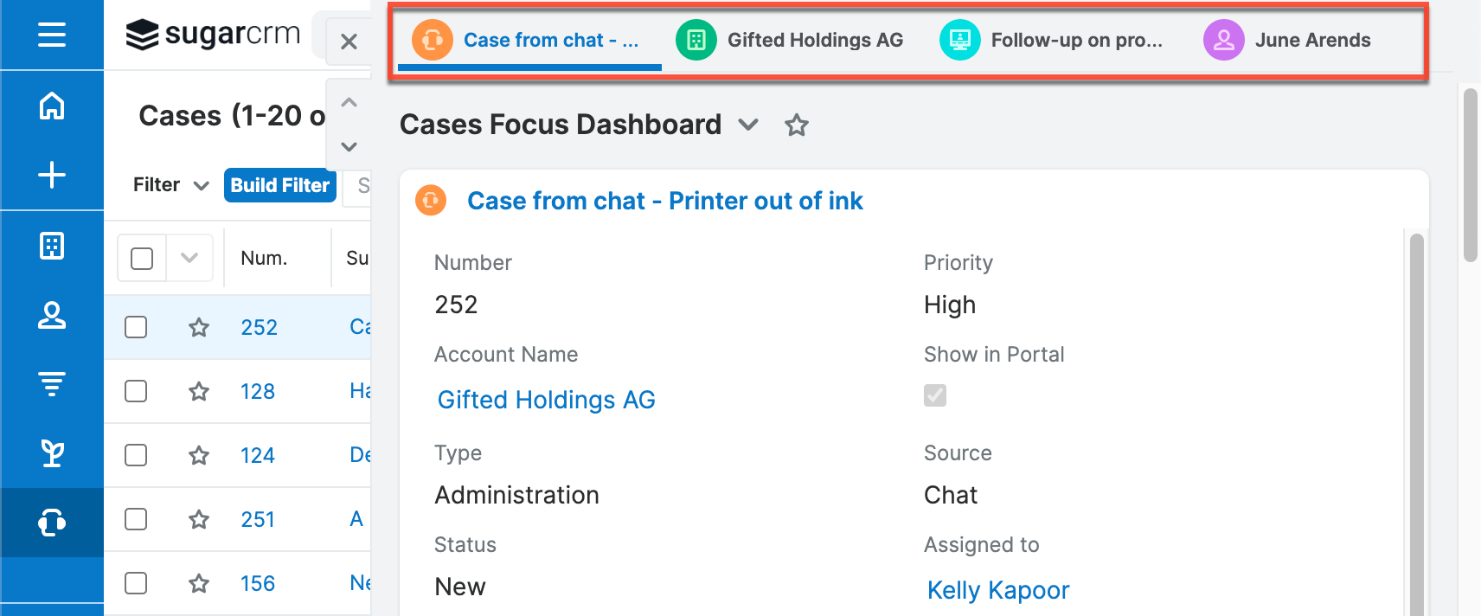Open Accounts module building icon

point(52,246)
